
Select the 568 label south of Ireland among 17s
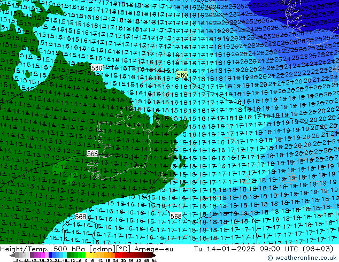tap(176, 216)
